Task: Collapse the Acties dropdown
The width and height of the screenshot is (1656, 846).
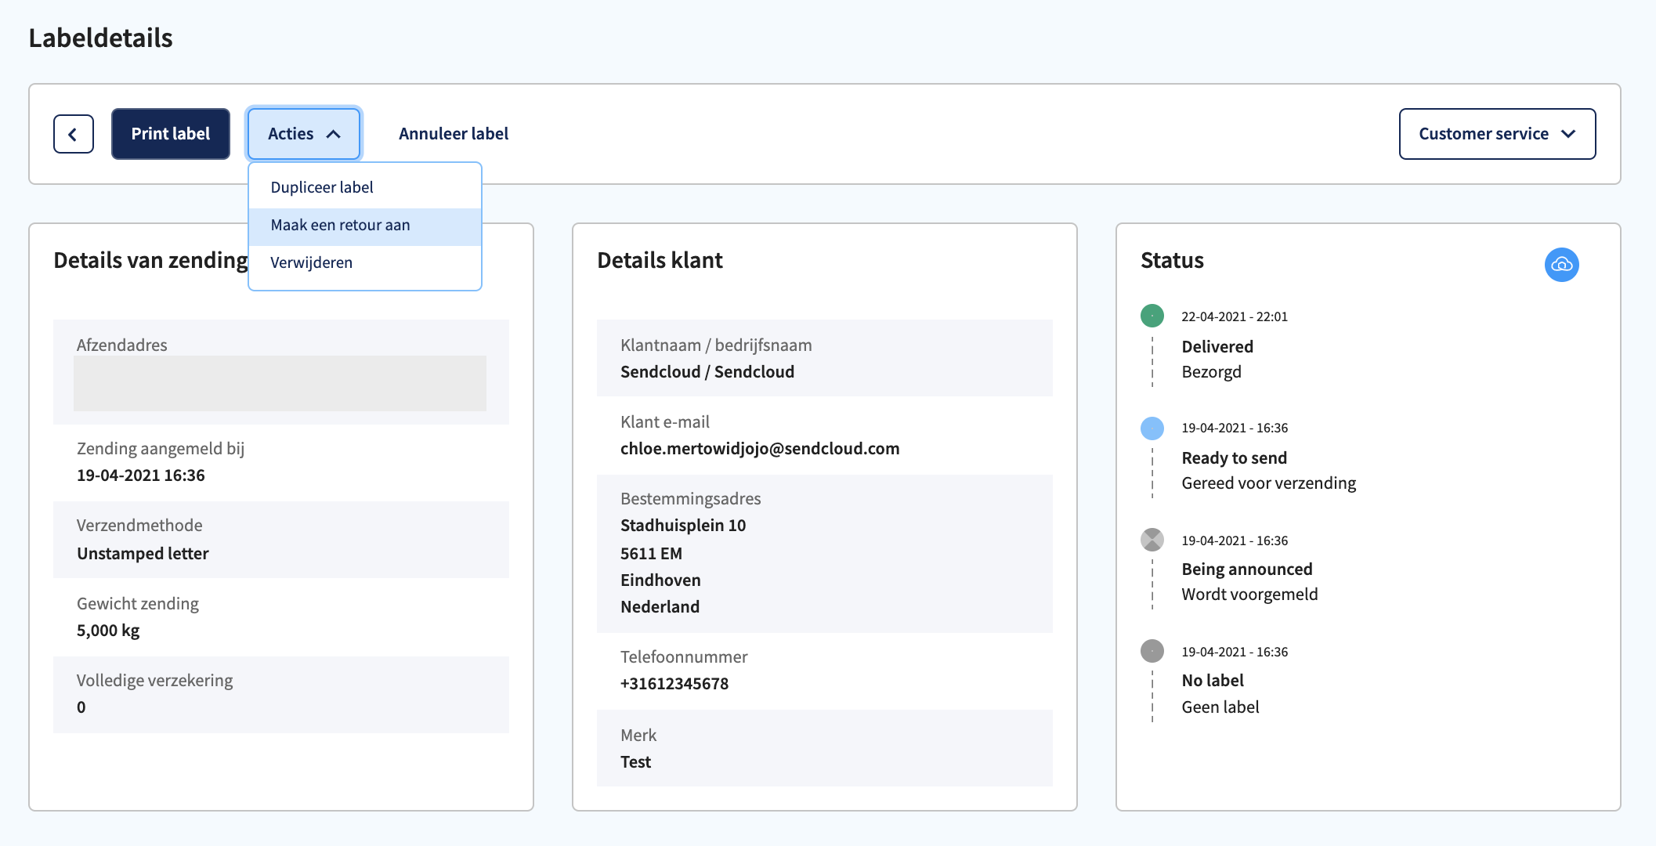Action: tap(304, 134)
